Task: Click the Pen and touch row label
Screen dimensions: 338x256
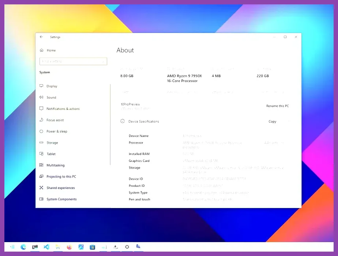Action: point(139,200)
